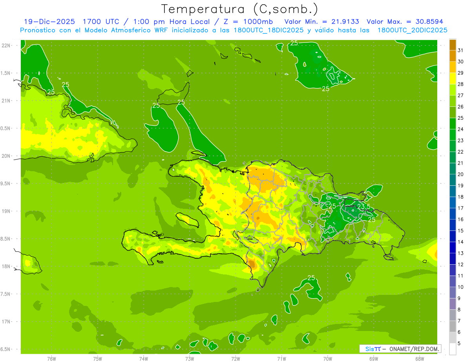This screenshot has height=364, width=471.
Task: Click the 21N latitude label
Action: [5, 101]
